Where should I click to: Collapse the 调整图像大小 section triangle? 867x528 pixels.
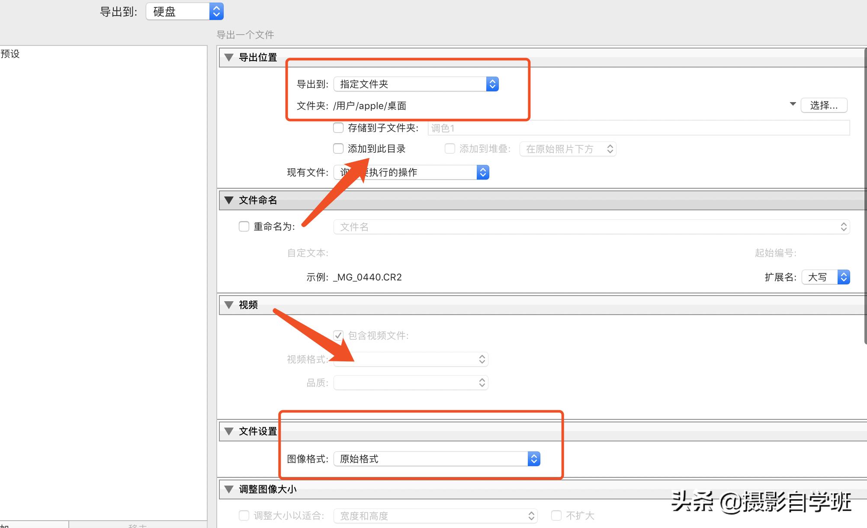[x=229, y=489]
